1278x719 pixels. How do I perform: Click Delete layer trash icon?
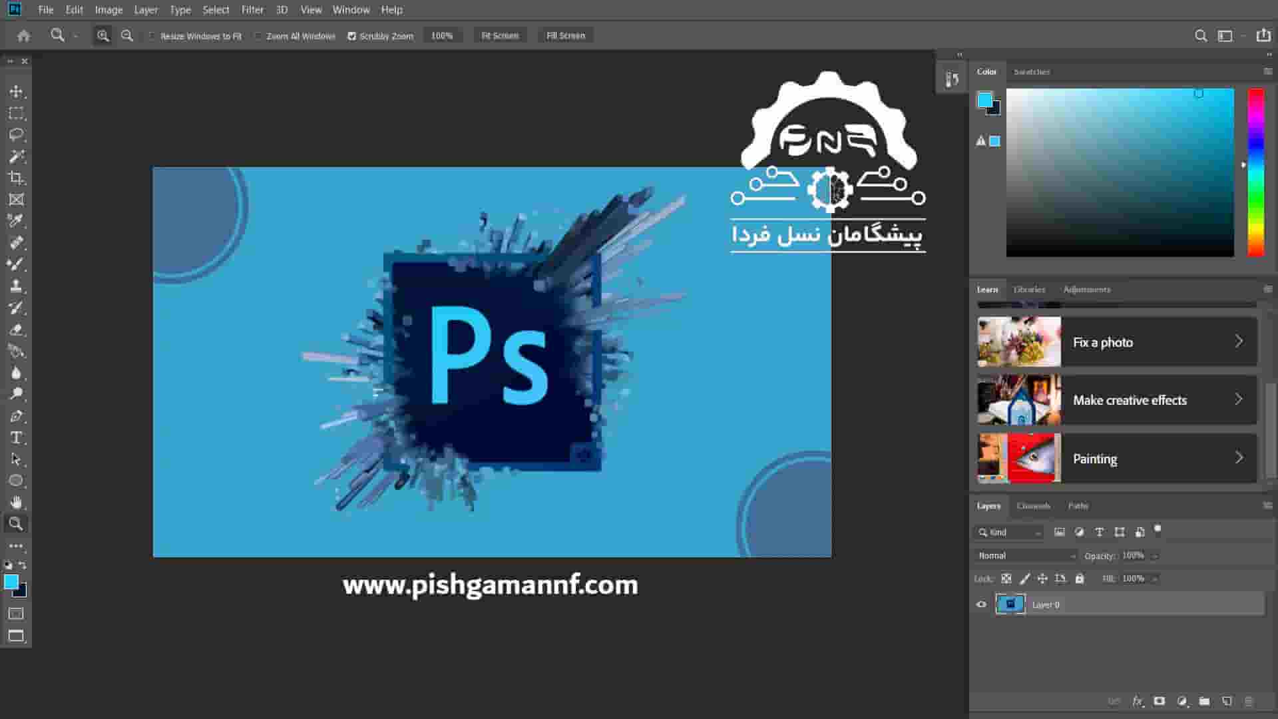pyautogui.click(x=1249, y=701)
